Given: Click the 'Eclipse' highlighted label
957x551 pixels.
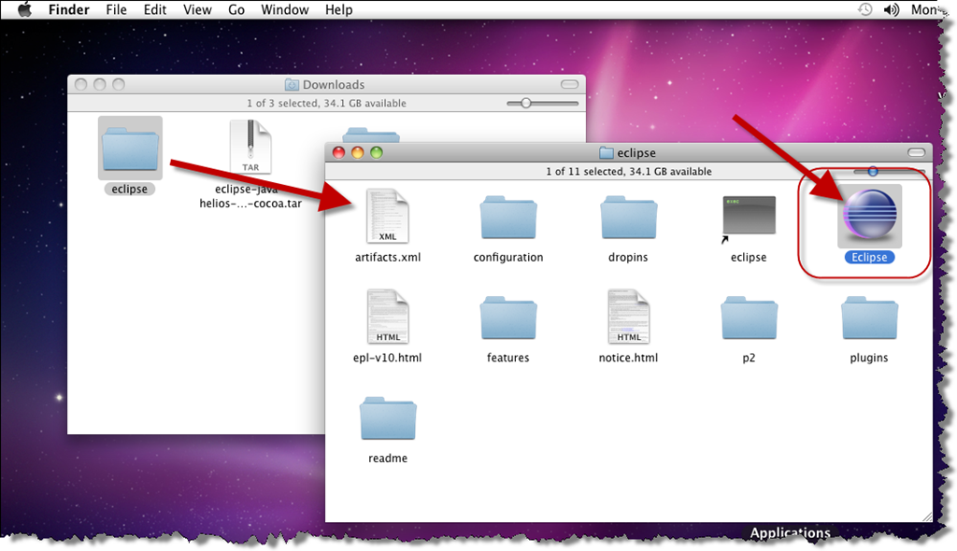Looking at the screenshot, I should (869, 258).
